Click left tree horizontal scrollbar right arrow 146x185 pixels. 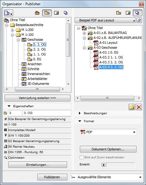(x=63, y=89)
